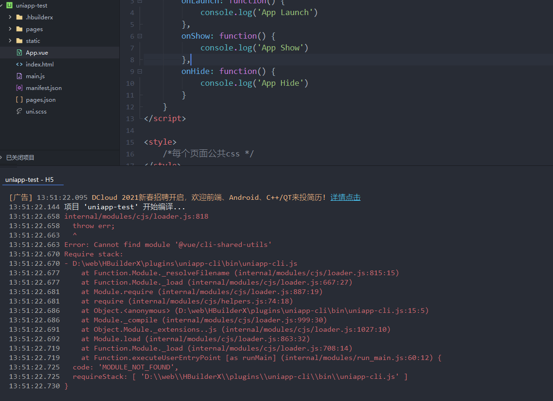The image size is (553, 401).
Task: Open pages.json in the project tree
Action: pyautogui.click(x=41, y=100)
